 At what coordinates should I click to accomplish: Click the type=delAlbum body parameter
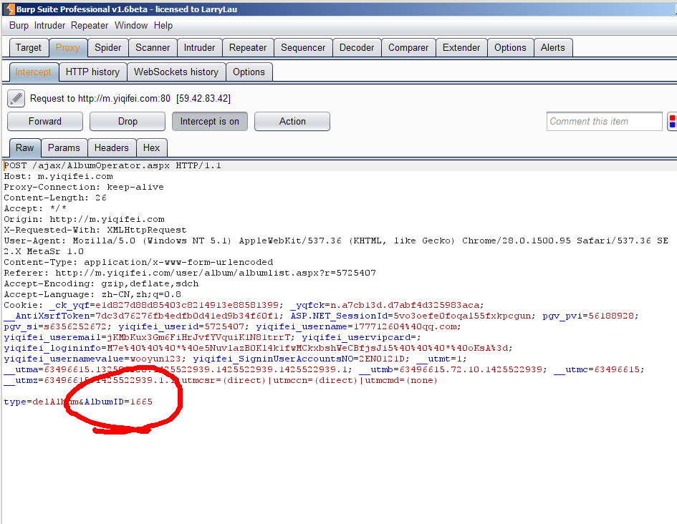click(41, 402)
